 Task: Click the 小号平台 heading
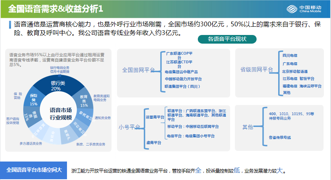pyautogui.click(x=129, y=127)
